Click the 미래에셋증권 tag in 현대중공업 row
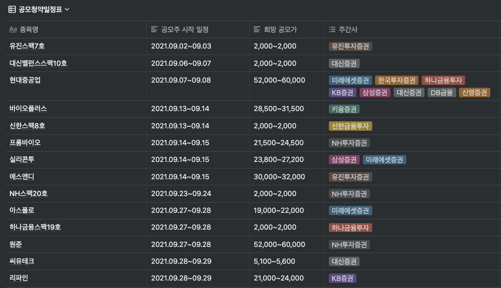The height and width of the screenshot is (288, 501). point(350,80)
